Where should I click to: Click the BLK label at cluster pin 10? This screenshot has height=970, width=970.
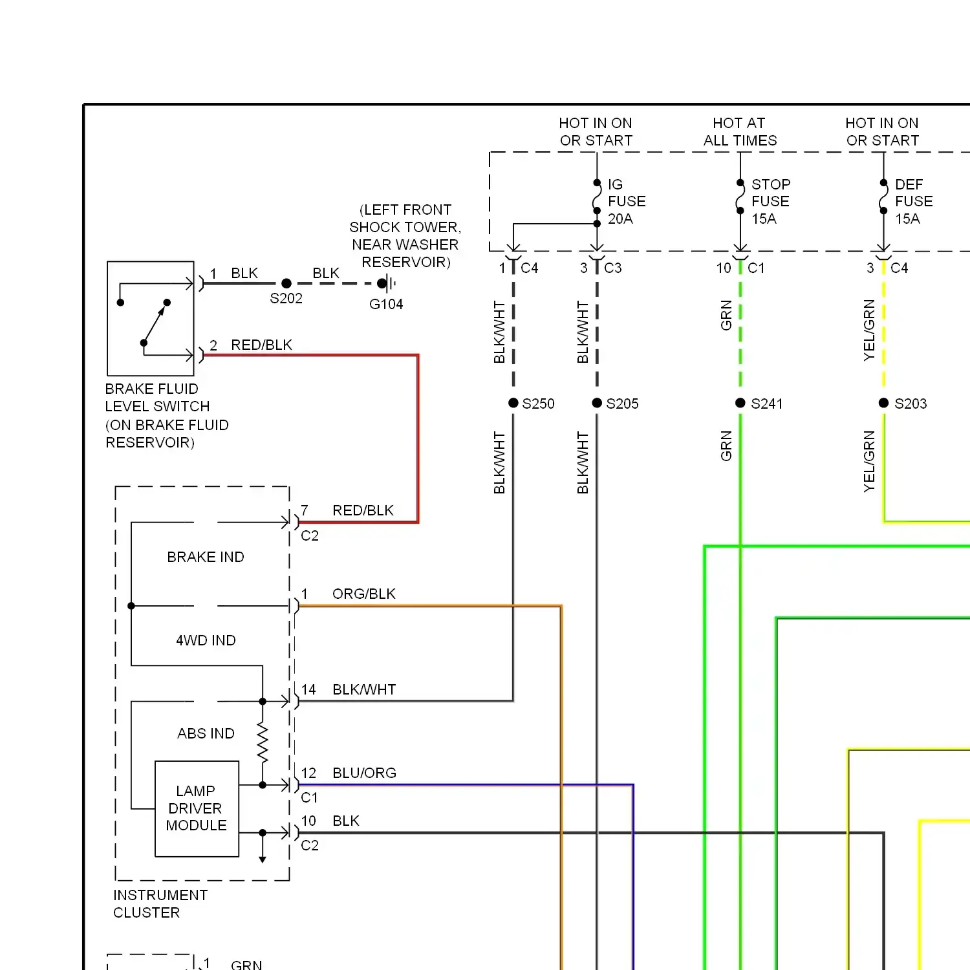point(346,821)
